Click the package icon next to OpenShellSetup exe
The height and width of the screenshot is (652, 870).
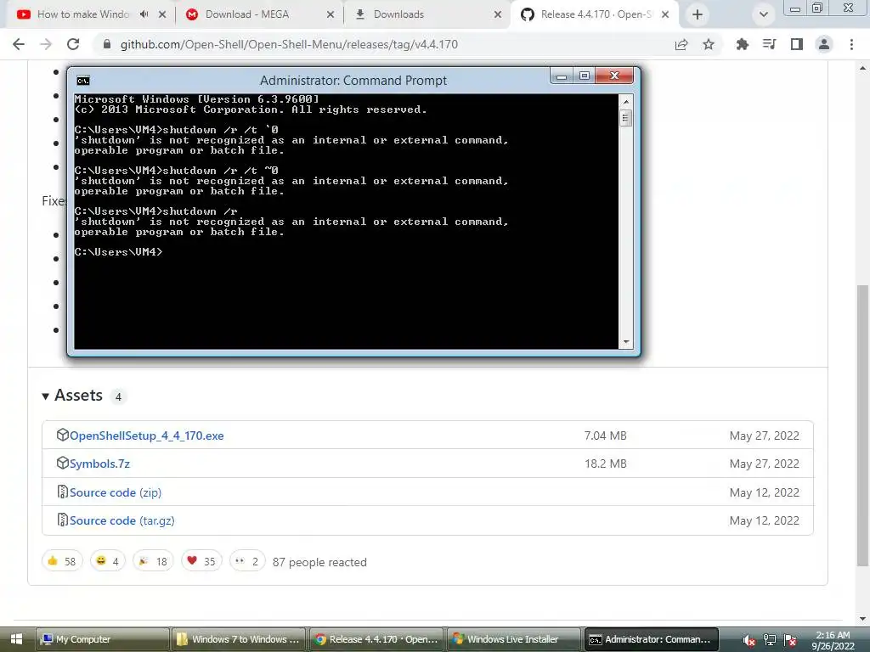click(63, 436)
